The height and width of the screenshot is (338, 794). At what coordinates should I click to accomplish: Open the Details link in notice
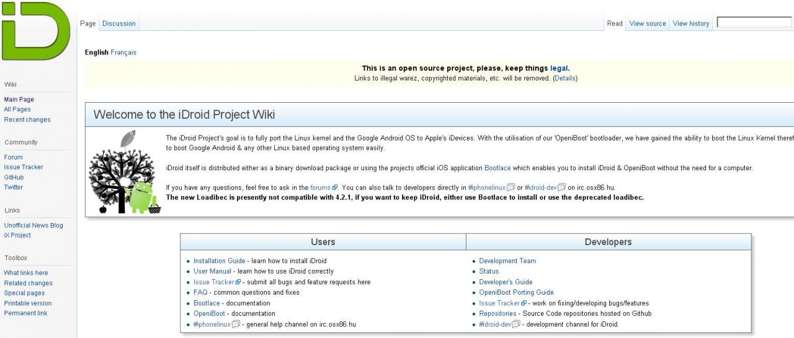click(x=565, y=79)
